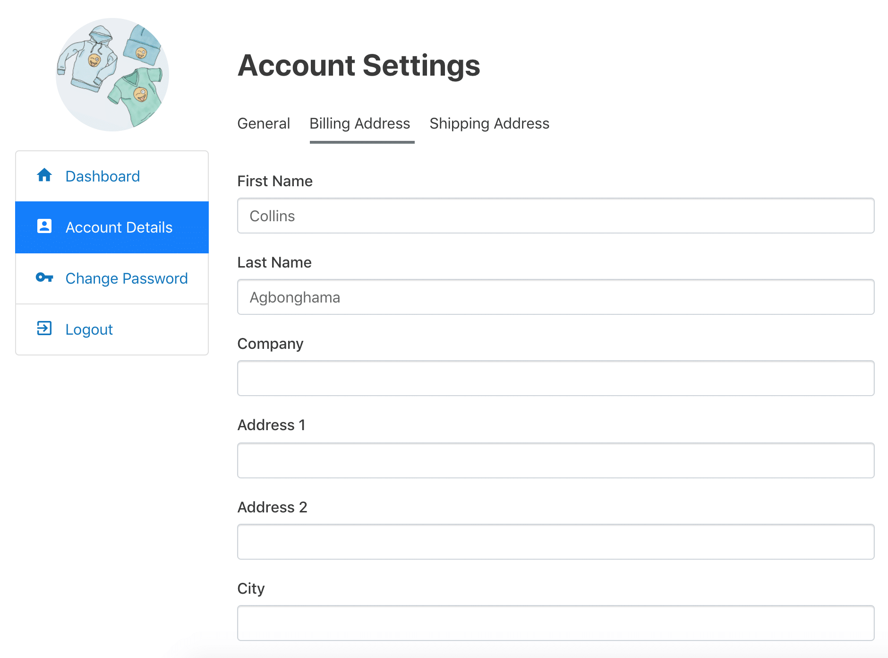Select the Billing Address tab
Screen dimensions: 888x658
(359, 124)
